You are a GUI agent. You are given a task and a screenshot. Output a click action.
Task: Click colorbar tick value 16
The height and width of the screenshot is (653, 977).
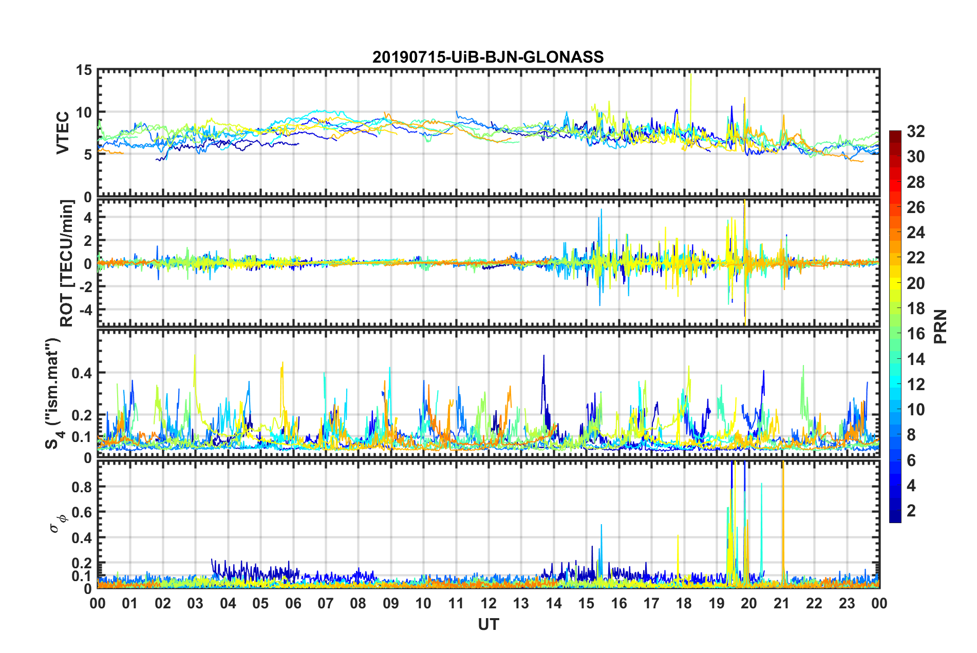915,334
